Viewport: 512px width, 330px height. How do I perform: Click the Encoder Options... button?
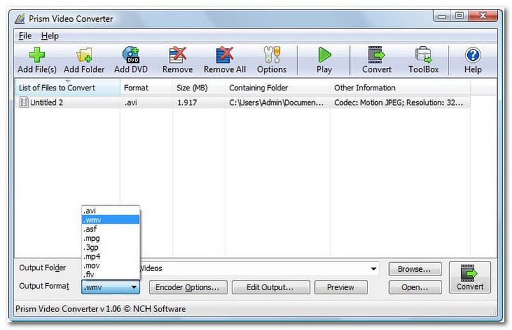(188, 287)
